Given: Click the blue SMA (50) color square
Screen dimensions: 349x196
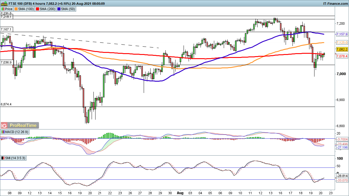Looking at the screenshot, I should point(59,9).
